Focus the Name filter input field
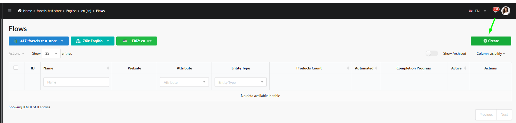 point(76,82)
